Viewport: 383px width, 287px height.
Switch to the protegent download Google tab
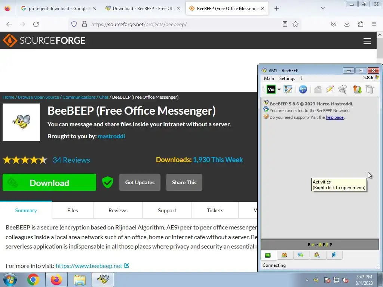coord(56,9)
